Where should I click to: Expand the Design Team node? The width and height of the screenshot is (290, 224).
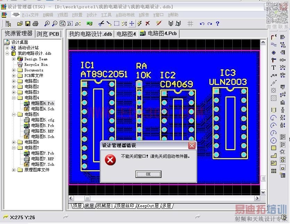pyautogui.click(x=14, y=59)
